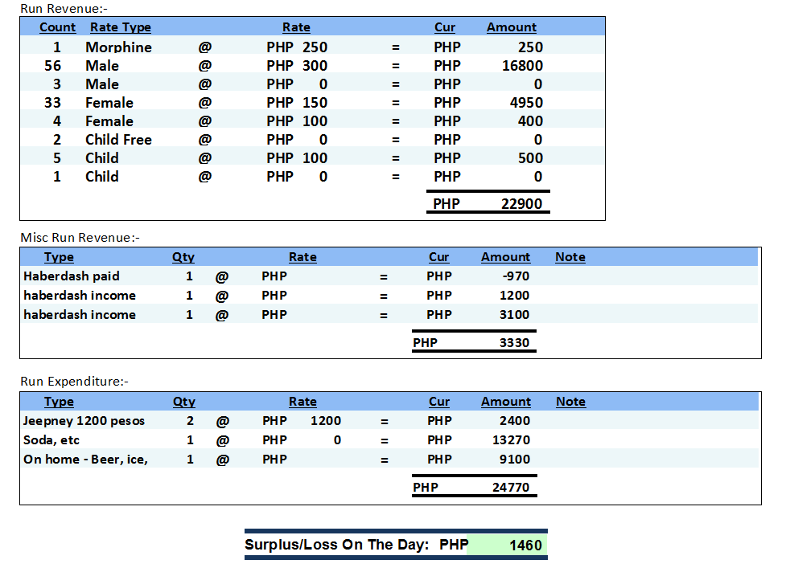Select the Run Expenditure total 24770
Viewport: 790px width, 568px height.
point(511,488)
